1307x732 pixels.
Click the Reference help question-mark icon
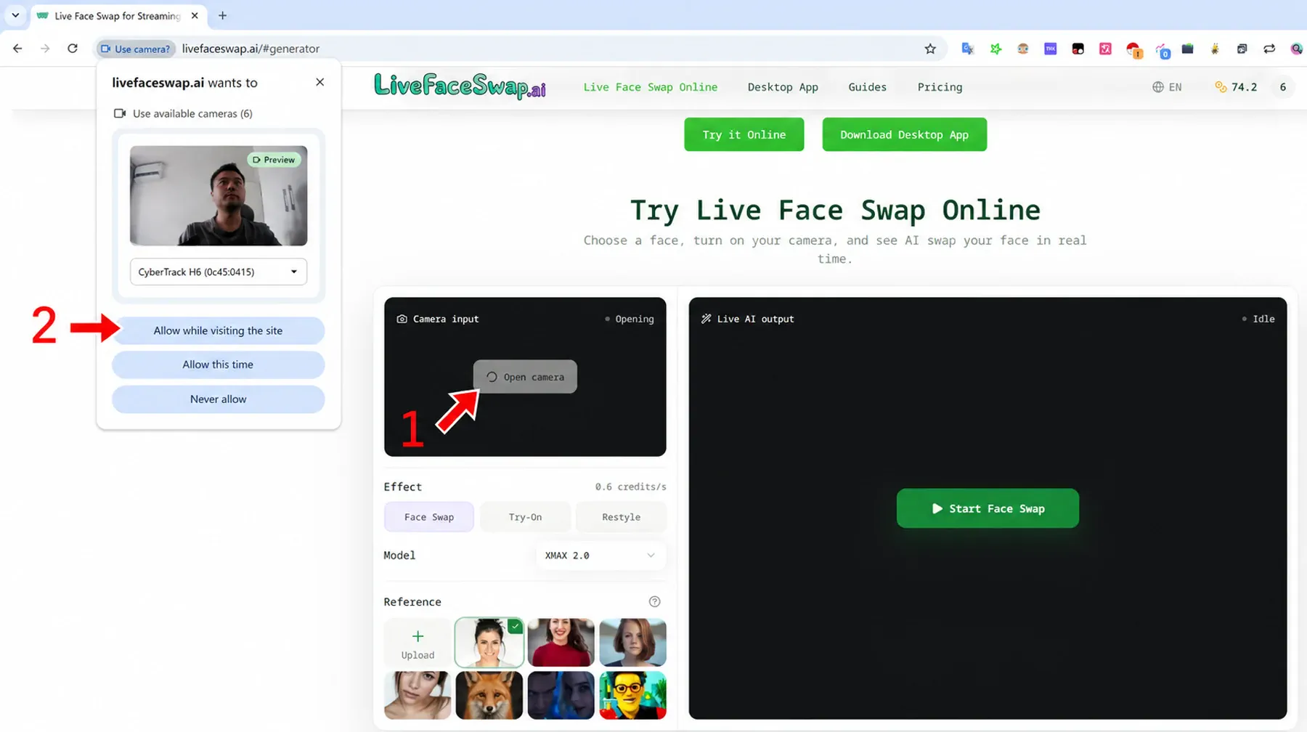pos(655,601)
